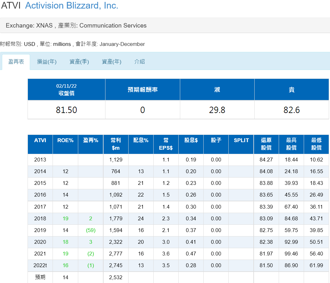The width and height of the screenshot is (330, 283).
Task: Click 2020 常利 value 2,322
Action: pos(116,242)
